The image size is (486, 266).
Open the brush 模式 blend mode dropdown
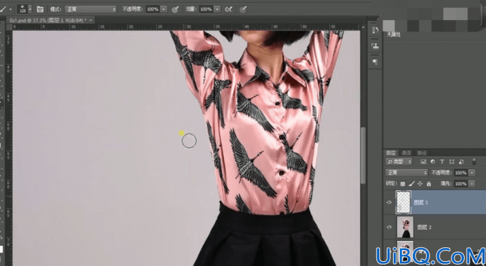pyautogui.click(x=90, y=9)
